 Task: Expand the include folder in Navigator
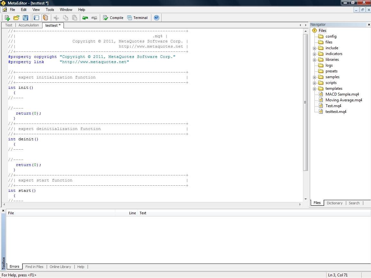314,48
